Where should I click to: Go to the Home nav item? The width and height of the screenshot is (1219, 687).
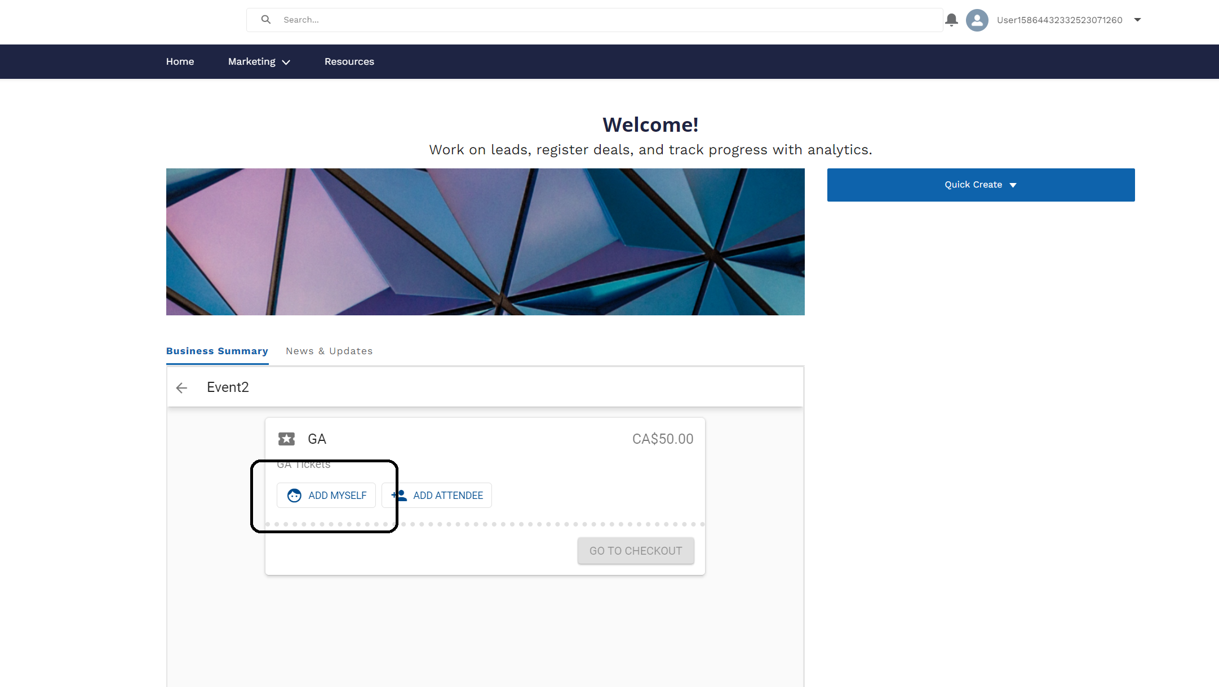(x=180, y=61)
